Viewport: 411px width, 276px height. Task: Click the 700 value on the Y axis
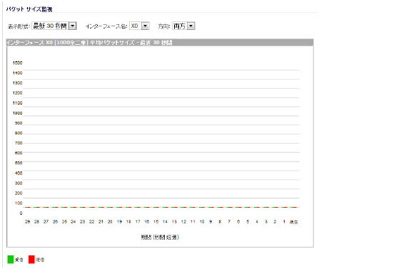(19, 143)
